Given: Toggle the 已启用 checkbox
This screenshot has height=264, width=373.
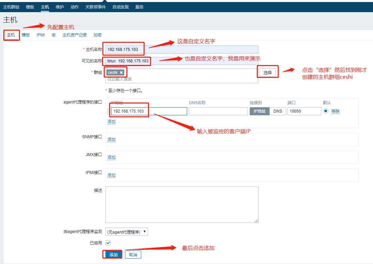Looking at the screenshot, I should tap(108, 243).
